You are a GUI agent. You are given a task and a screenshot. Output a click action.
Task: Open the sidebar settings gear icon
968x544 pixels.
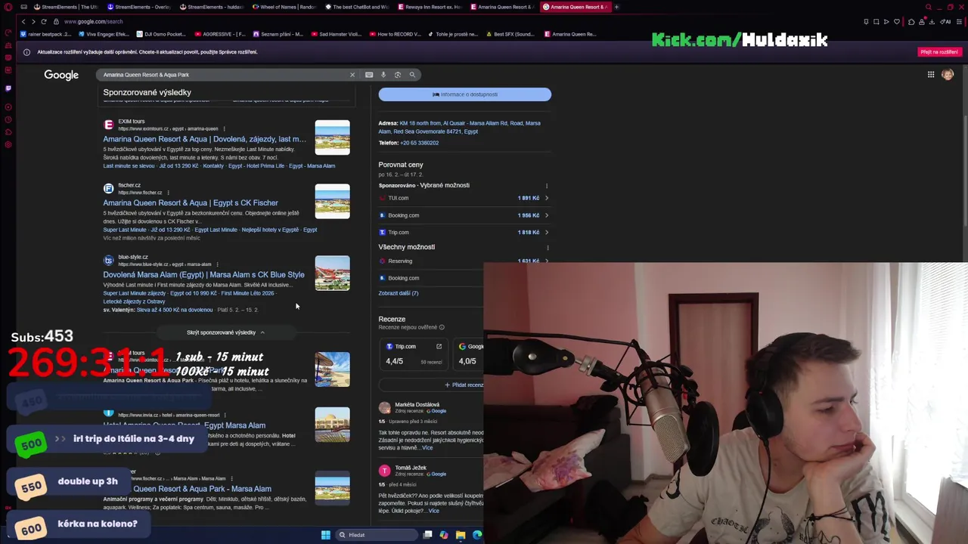click(x=8, y=144)
